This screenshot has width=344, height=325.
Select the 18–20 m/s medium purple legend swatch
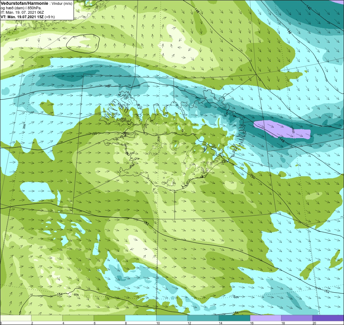pos(297,317)
